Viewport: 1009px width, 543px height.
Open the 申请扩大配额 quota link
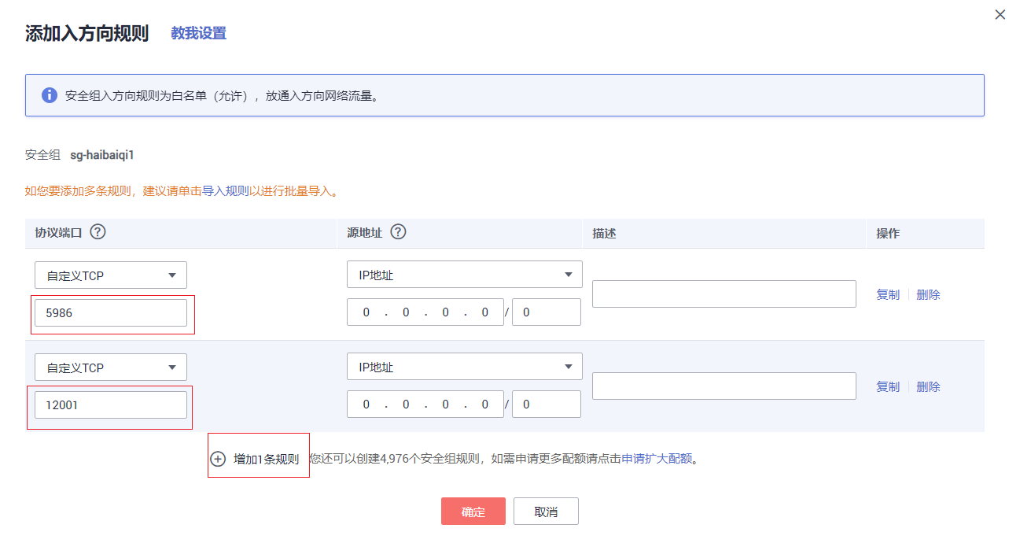661,459
